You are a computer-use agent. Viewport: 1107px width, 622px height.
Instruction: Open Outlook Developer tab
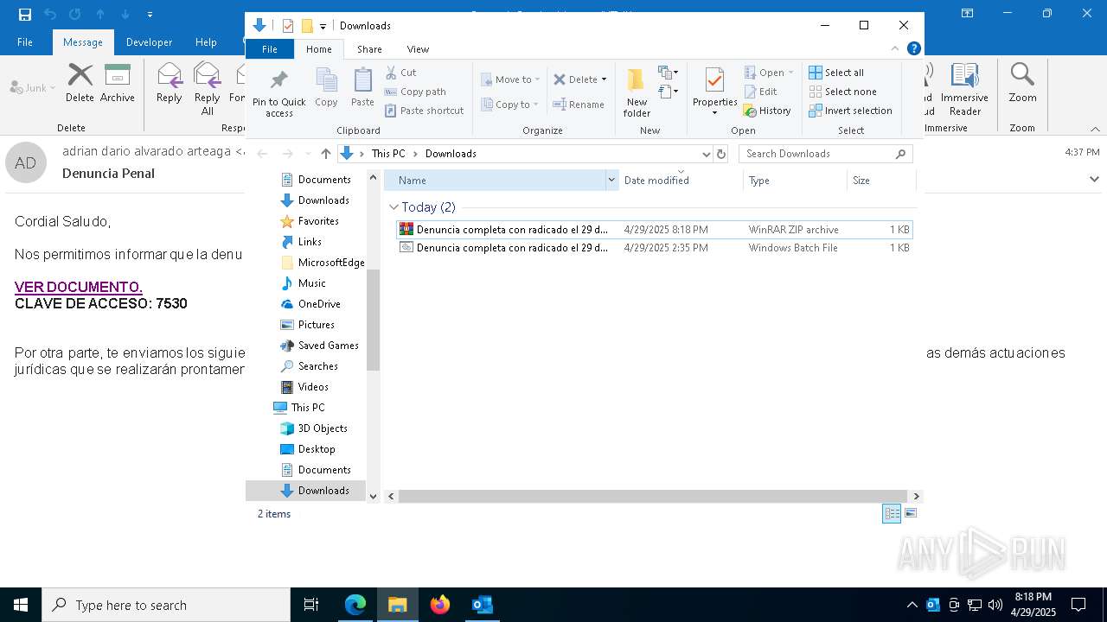tap(149, 42)
